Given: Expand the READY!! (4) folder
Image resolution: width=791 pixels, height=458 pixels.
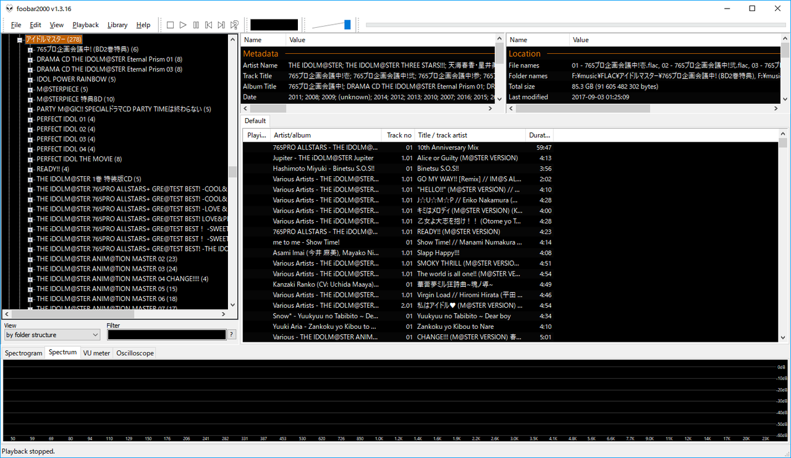Looking at the screenshot, I should click(30, 169).
